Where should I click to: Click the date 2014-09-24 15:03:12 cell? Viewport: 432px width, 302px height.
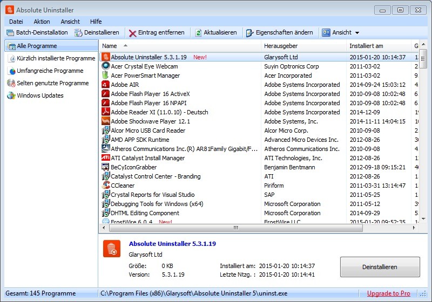[377, 85]
